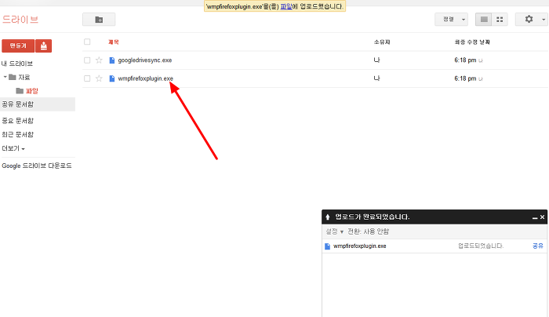Open 공유 문서함 in the sidebar

click(18, 104)
